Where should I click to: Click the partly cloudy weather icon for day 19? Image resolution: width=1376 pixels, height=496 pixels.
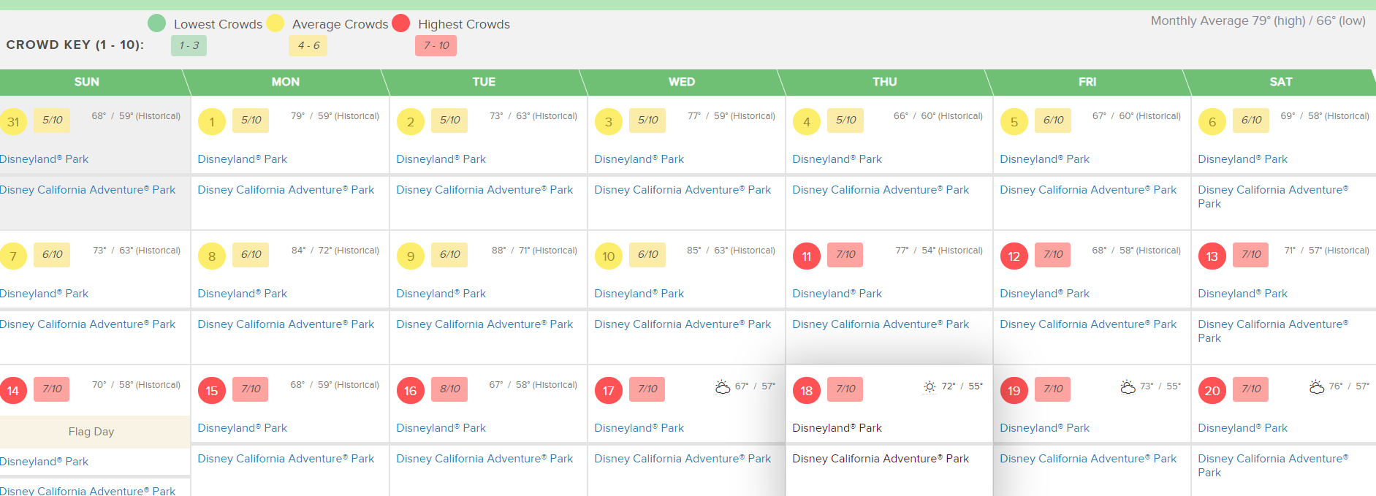(x=1128, y=387)
